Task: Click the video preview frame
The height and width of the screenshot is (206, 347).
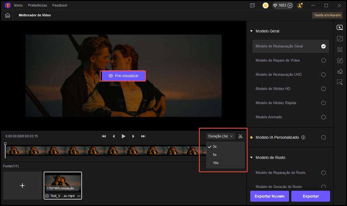Action: pos(123,75)
